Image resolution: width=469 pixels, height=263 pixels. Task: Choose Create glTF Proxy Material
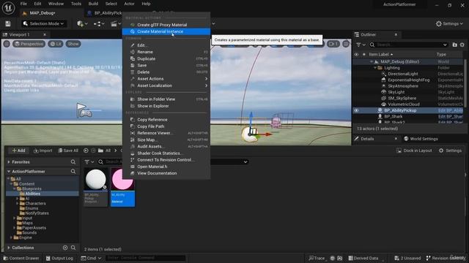tap(166, 25)
